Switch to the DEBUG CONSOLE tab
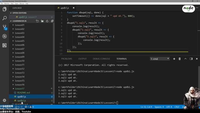Image resolution: width=200 pixels, height=113 pixels. pos(101,59)
